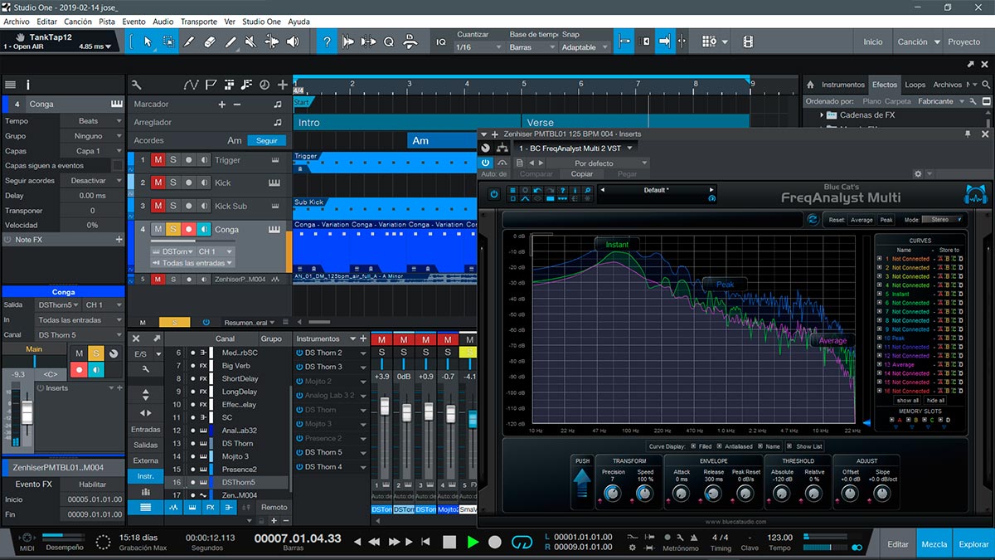Expand the Cadenas de FX folder
995x560 pixels.
[823, 115]
